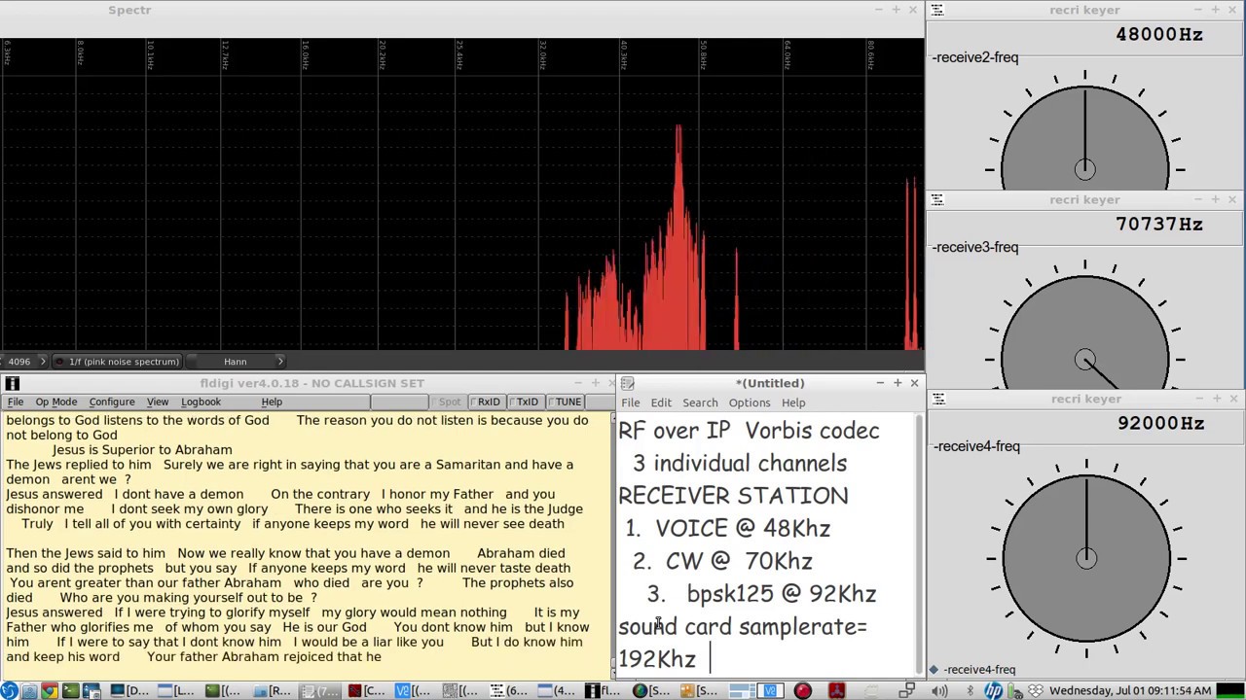Open the text editor Options menu
Screen dimensions: 1246x700
(x=750, y=402)
